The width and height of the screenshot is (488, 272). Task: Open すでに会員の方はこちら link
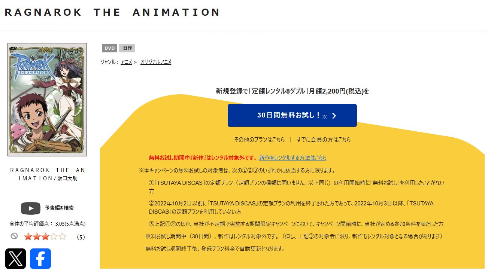coord(324,140)
